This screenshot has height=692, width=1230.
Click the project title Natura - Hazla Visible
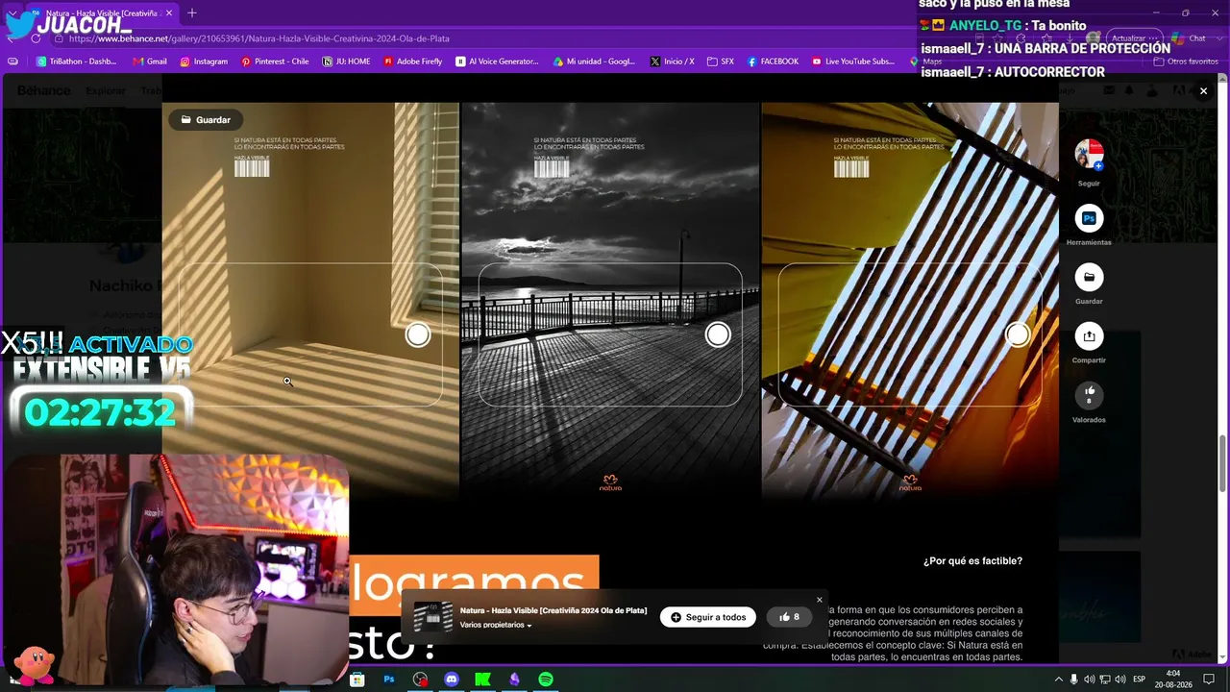click(553, 610)
